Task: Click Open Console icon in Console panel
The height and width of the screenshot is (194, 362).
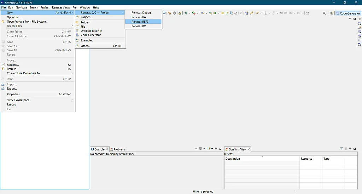Action: coord(208,149)
